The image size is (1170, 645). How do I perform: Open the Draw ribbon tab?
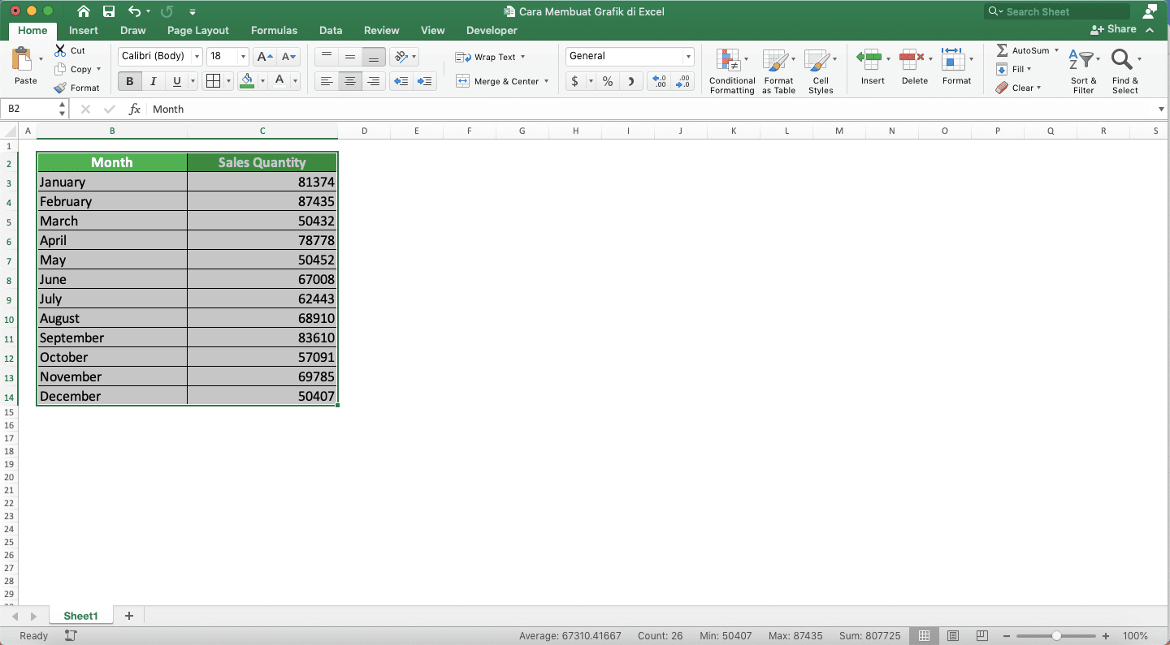click(x=133, y=31)
